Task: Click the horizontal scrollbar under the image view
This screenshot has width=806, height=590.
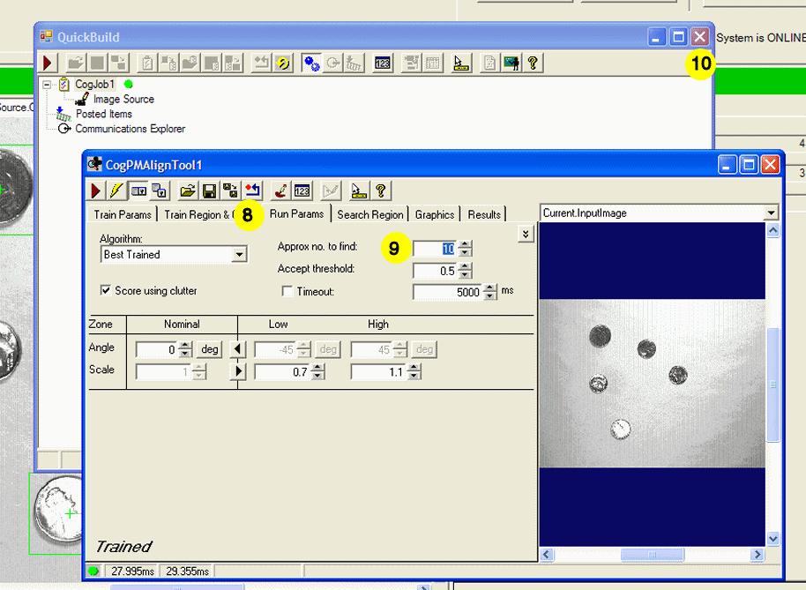Action: point(653,555)
